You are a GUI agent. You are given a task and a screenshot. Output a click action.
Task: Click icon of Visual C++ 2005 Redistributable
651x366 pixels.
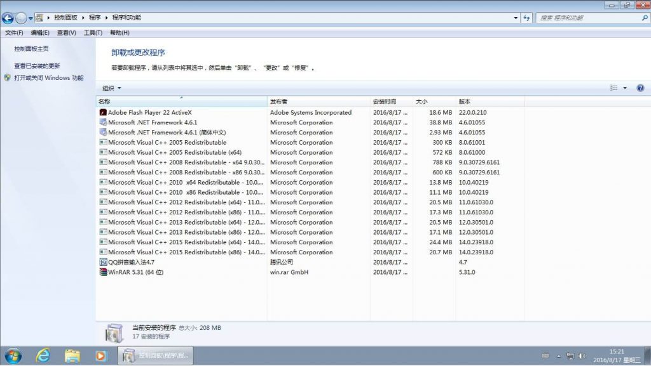pyautogui.click(x=104, y=142)
